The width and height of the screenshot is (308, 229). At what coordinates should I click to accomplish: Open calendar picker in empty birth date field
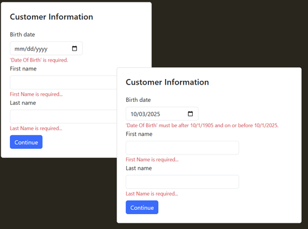75,49
